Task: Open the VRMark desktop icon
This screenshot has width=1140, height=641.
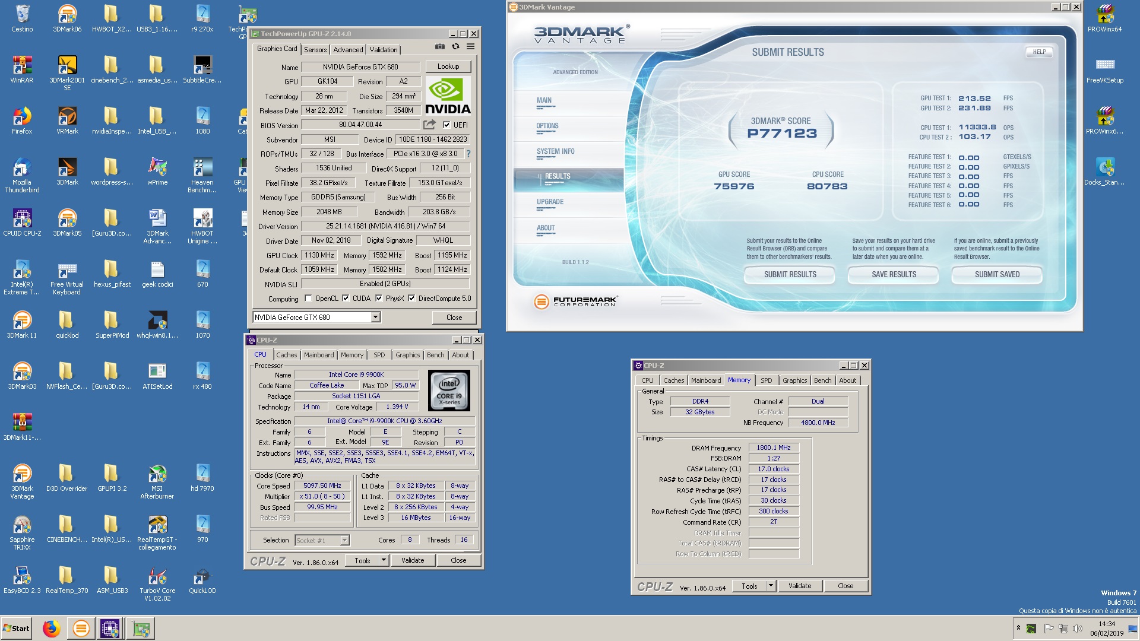Action: tap(67, 120)
